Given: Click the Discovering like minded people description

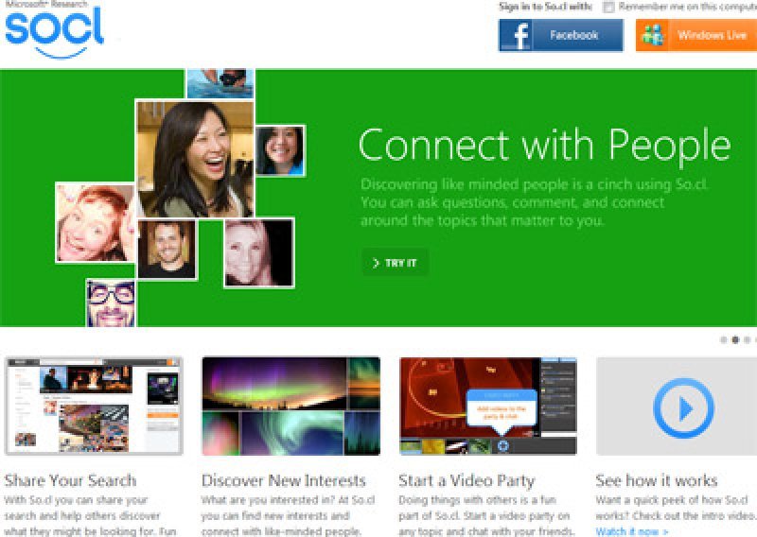Looking at the screenshot, I should pos(534,202).
